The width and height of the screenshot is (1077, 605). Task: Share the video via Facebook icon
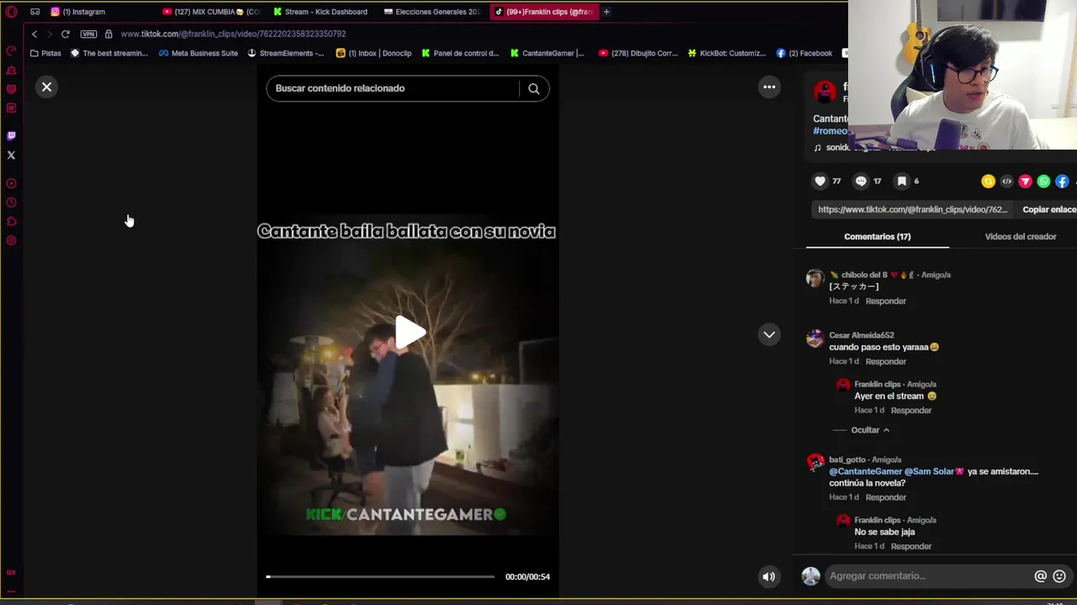pyautogui.click(x=1063, y=181)
